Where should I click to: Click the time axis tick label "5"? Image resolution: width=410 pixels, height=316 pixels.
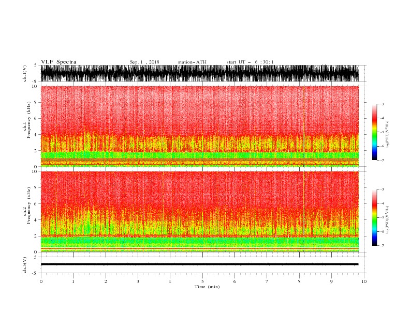click(x=202, y=281)
